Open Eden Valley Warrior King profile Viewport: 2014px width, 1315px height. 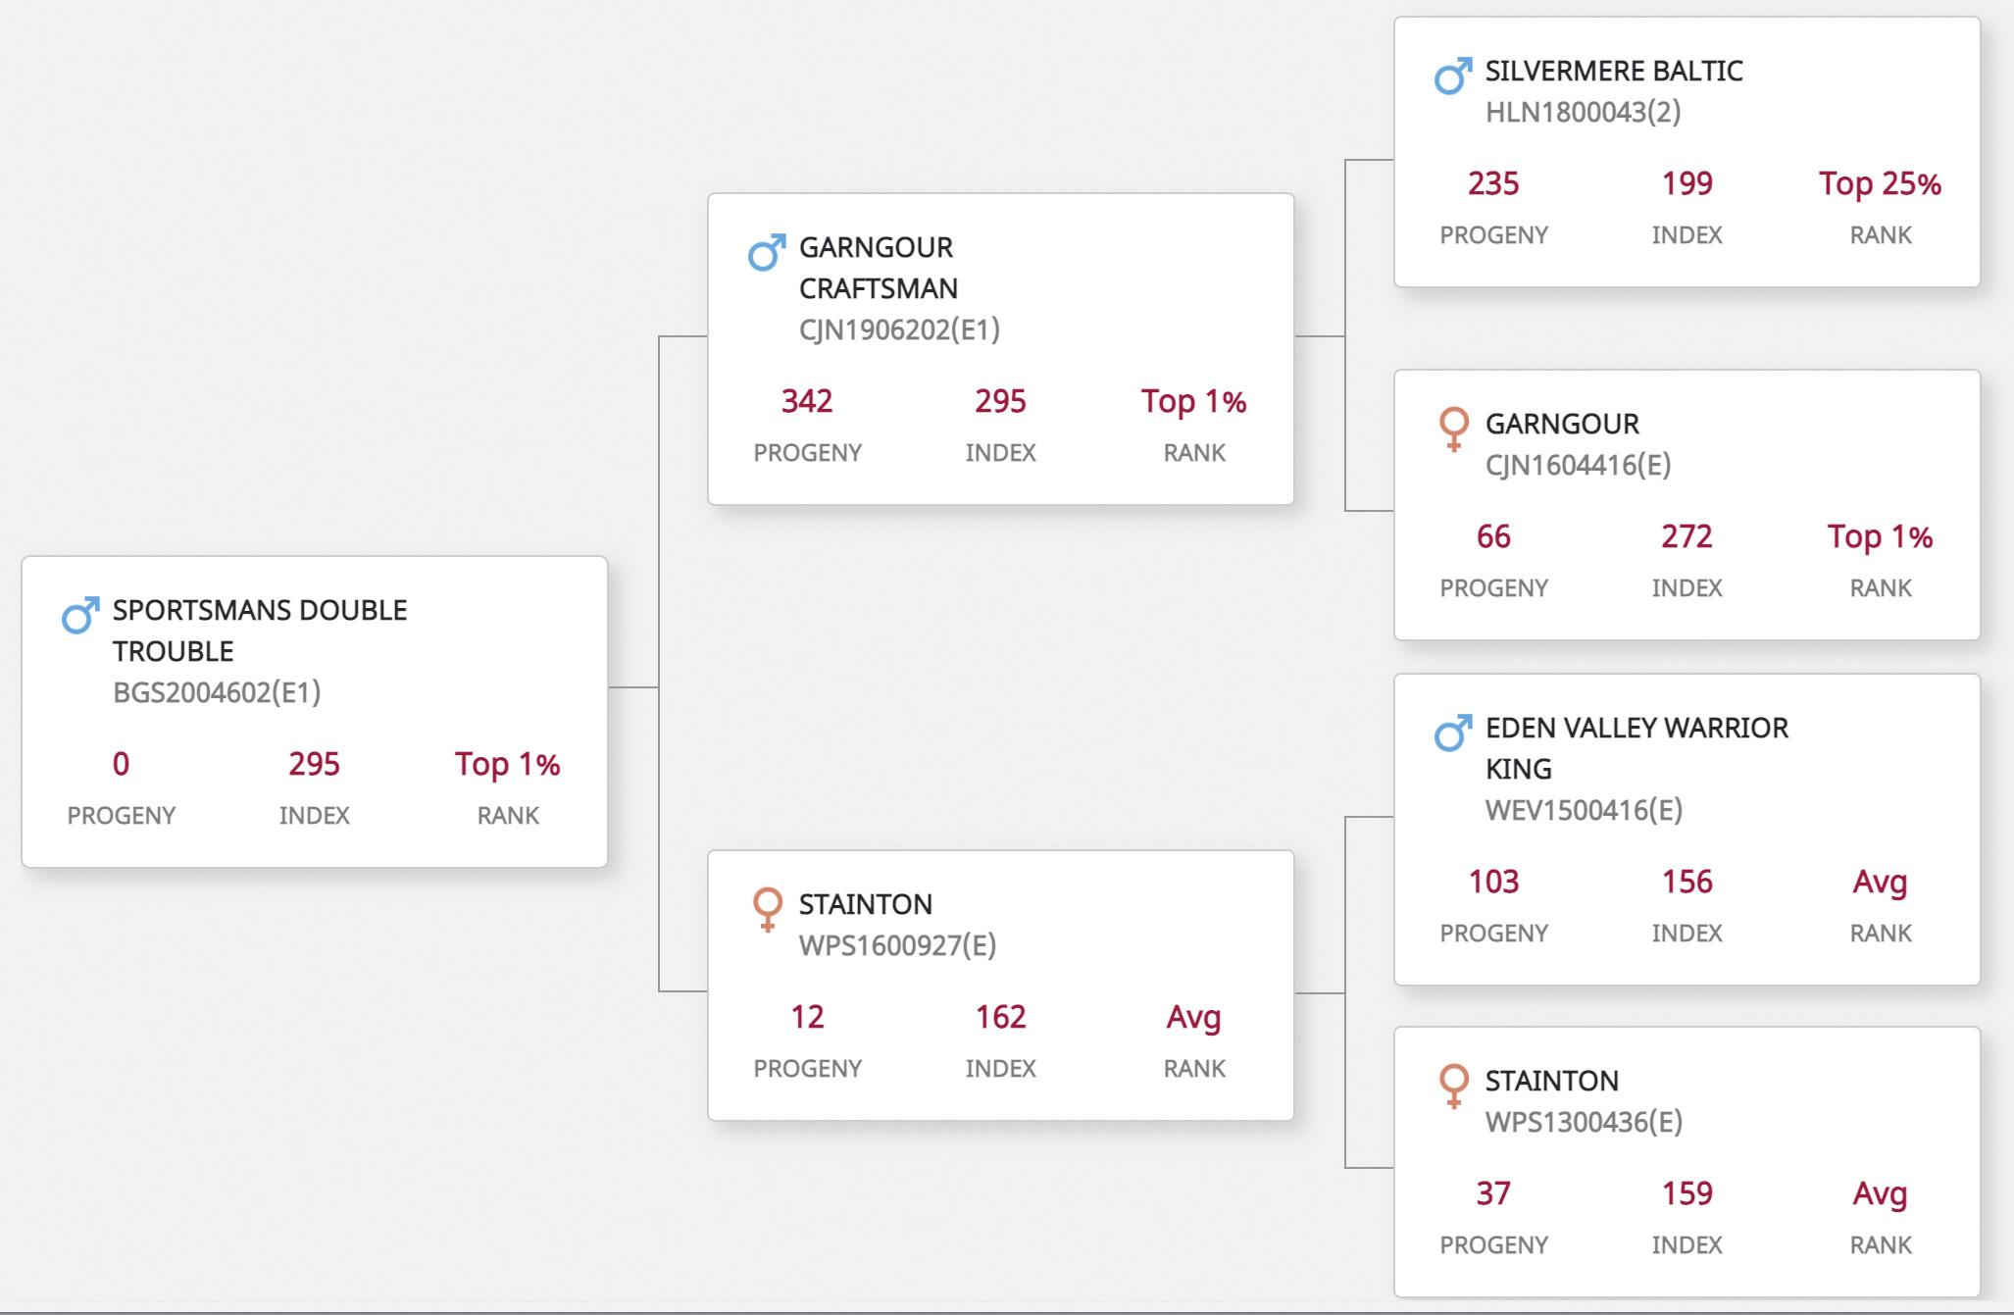click(x=1636, y=748)
